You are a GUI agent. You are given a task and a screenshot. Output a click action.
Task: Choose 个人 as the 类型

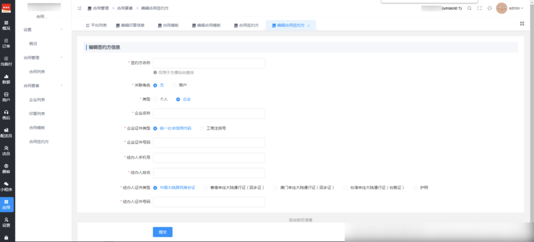point(155,99)
